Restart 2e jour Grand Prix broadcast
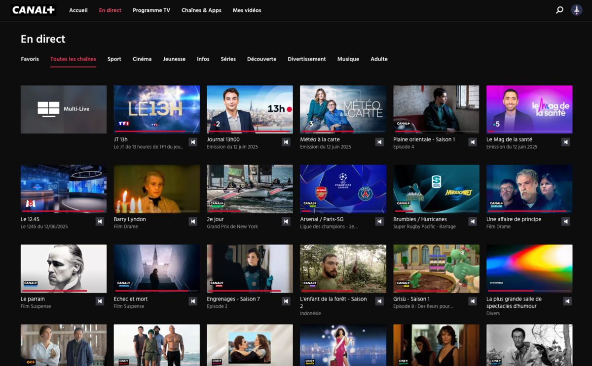Image resolution: width=592 pixels, height=366 pixels. click(286, 222)
